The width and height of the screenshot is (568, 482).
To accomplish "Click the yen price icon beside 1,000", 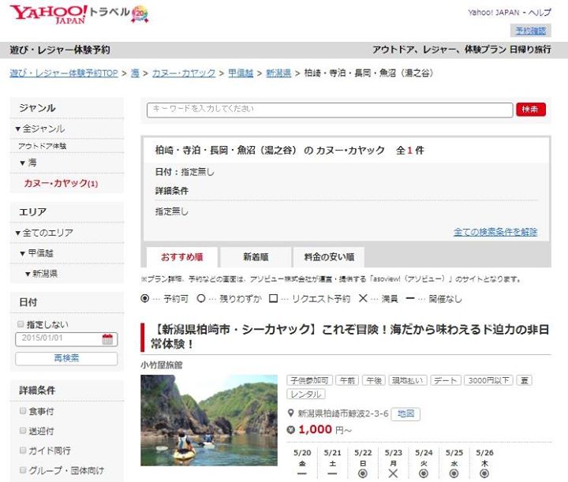I will (x=291, y=430).
